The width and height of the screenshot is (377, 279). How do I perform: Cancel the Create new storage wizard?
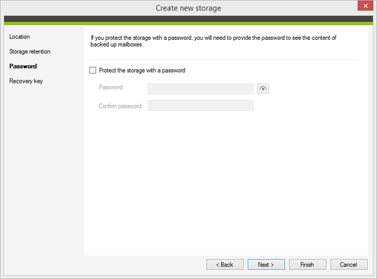pyautogui.click(x=349, y=265)
